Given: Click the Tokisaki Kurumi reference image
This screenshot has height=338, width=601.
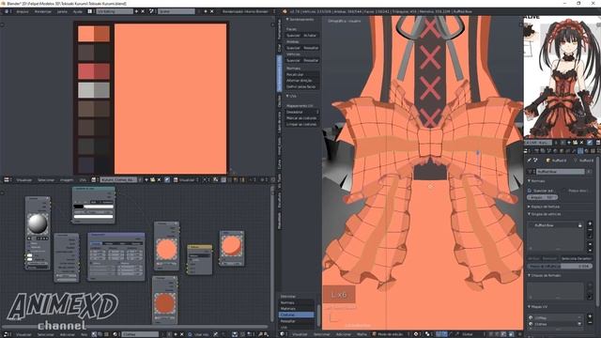Looking at the screenshot, I should (562, 78).
